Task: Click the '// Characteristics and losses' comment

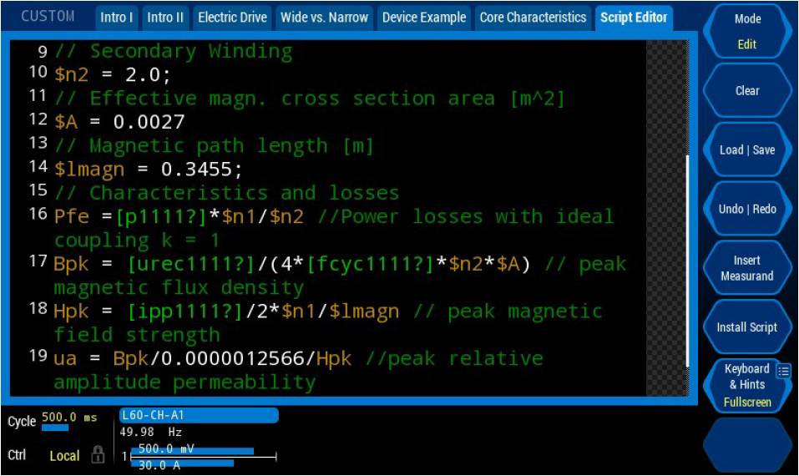Action: click(x=226, y=193)
